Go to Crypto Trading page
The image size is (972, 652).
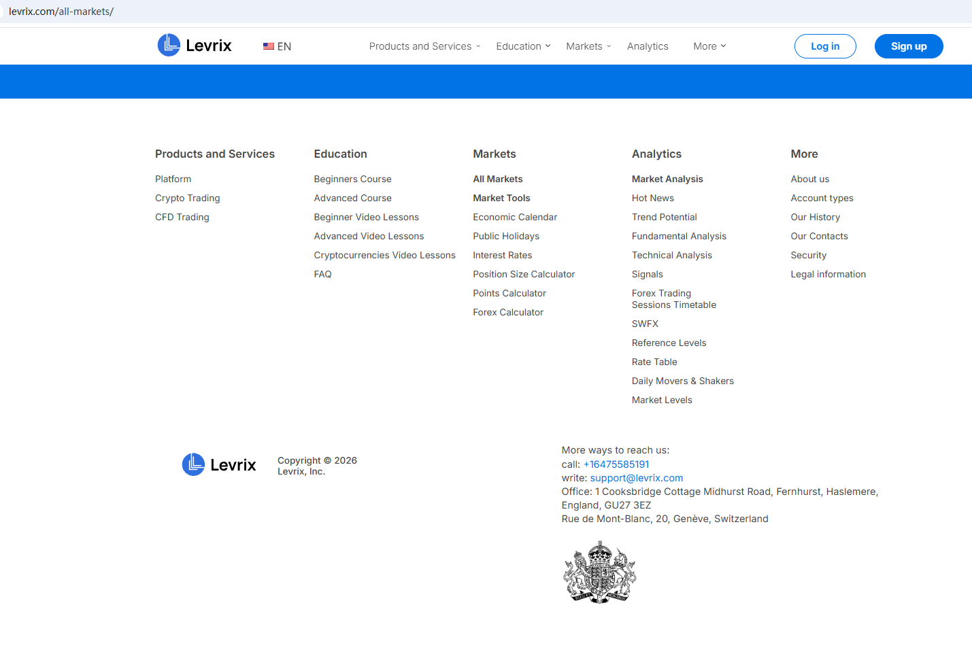coord(188,198)
